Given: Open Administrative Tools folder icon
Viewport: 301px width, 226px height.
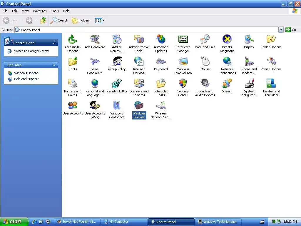Looking at the screenshot, I should pyautogui.click(x=139, y=39).
